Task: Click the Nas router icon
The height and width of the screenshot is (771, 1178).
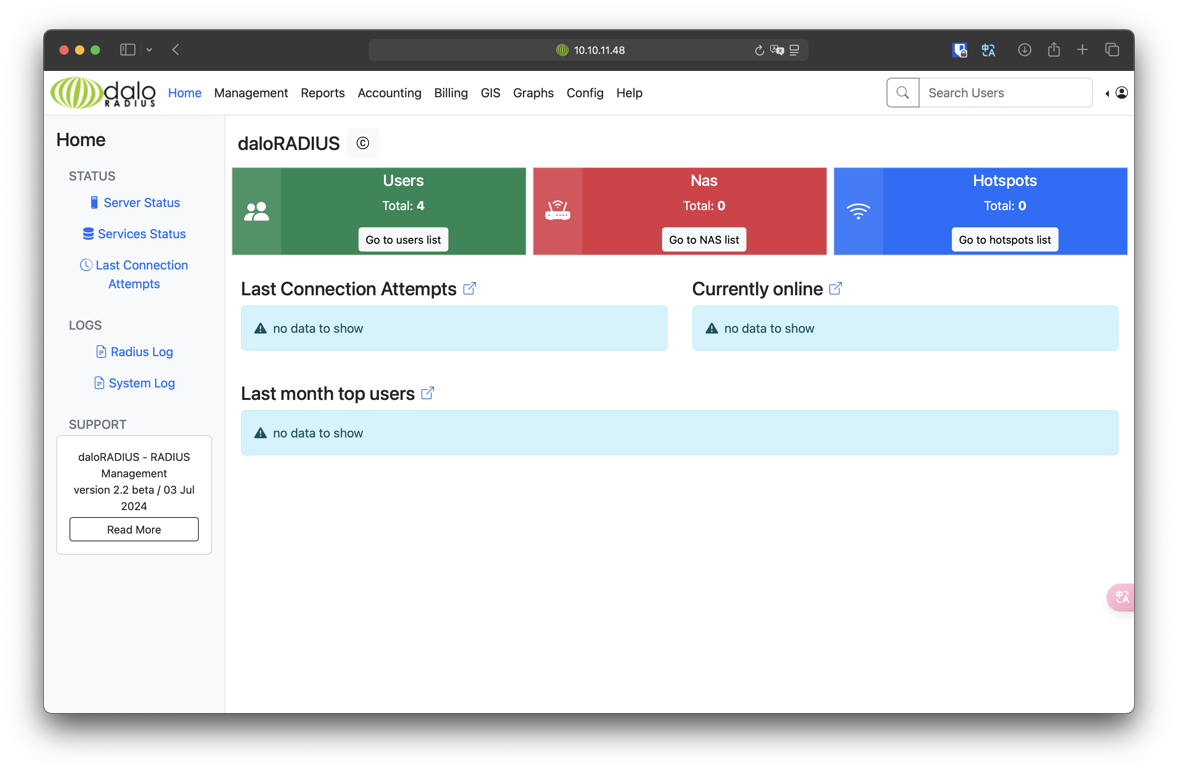Action: point(557,210)
